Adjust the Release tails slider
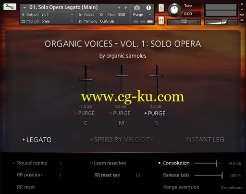Viewport: 246px width, 194px height. [x=208, y=175]
